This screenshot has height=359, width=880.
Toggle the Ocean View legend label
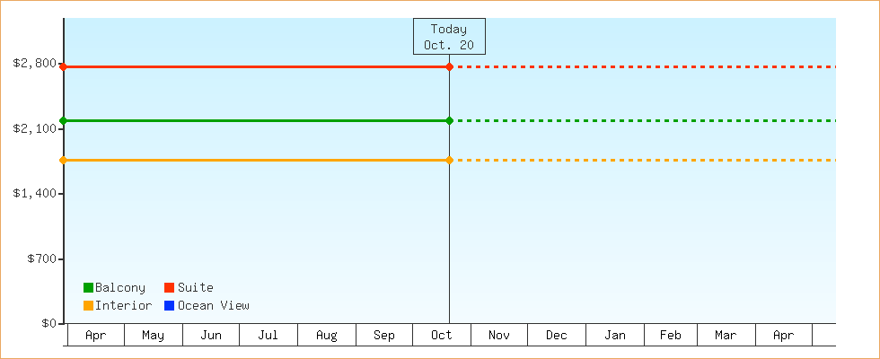213,305
